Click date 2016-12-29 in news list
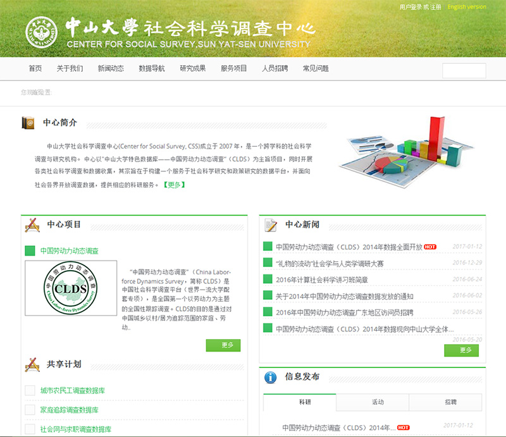 point(467,262)
